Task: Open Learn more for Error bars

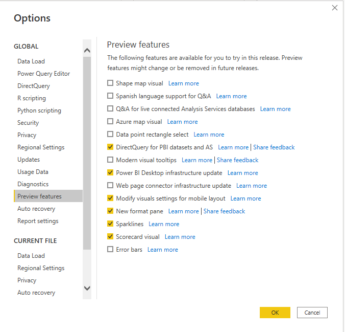Action: [163, 250]
